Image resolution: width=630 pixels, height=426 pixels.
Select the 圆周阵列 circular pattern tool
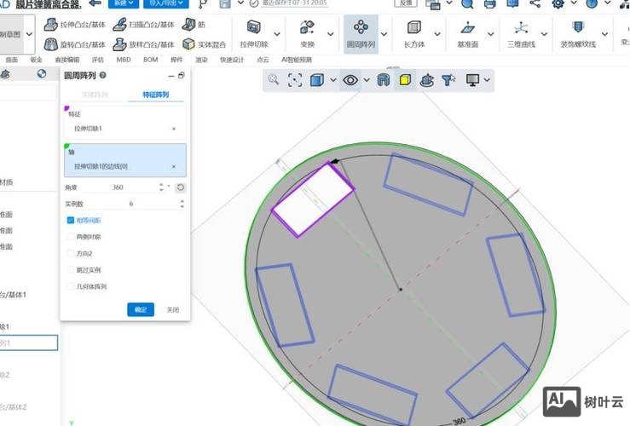361,32
